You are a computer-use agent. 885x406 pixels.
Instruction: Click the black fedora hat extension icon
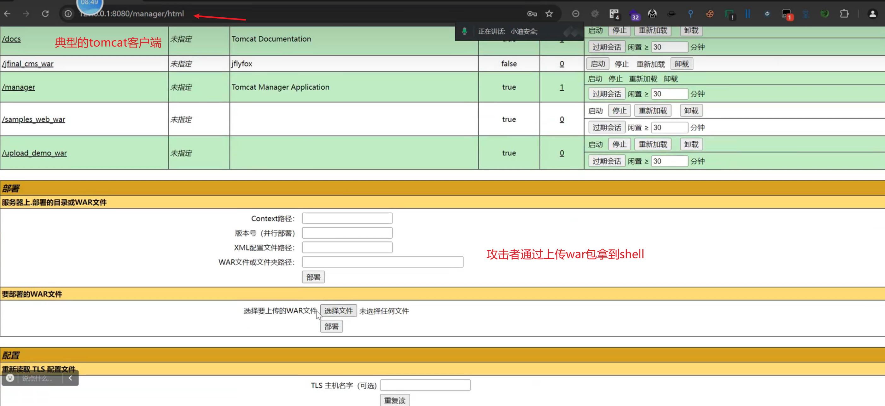671,14
